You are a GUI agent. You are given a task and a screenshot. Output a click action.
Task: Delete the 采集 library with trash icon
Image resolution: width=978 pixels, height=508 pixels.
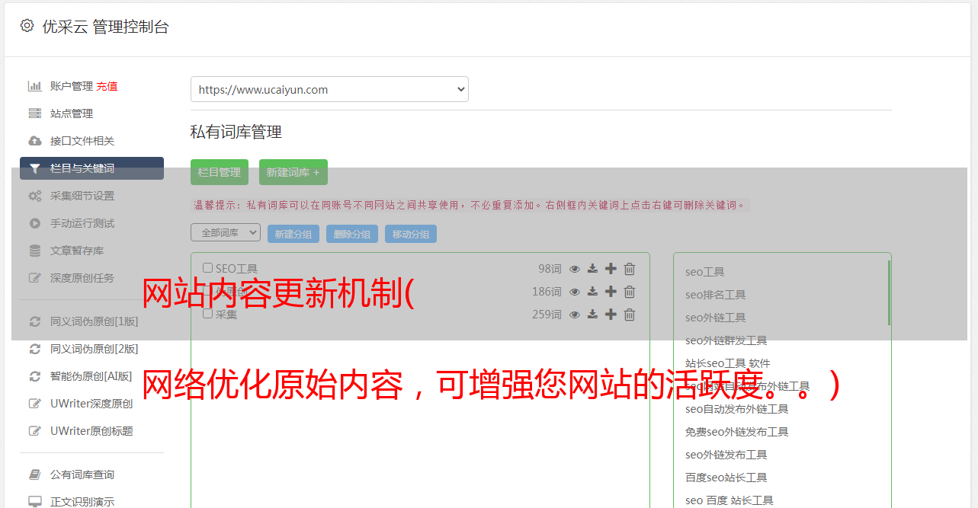[630, 315]
